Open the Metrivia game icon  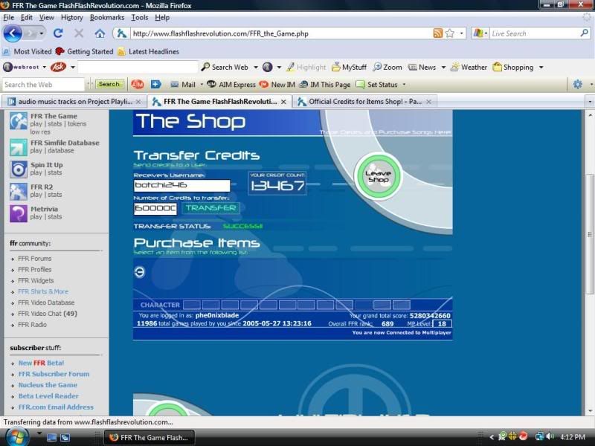(x=19, y=213)
